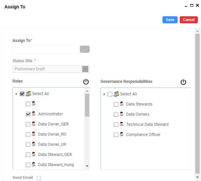
Task: Click the Roles panel power reset icon
Action: (x=86, y=82)
